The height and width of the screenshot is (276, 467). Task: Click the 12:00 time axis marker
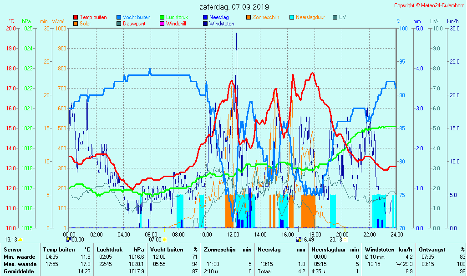click(233, 234)
